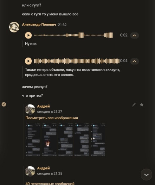Viewport: 155px width, 185px height.
Task: Open Андрей name on the 21:27 forwarded message
Action: pos(43,106)
